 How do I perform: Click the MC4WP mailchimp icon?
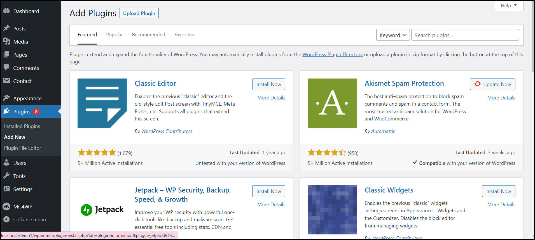pyautogui.click(x=6, y=206)
